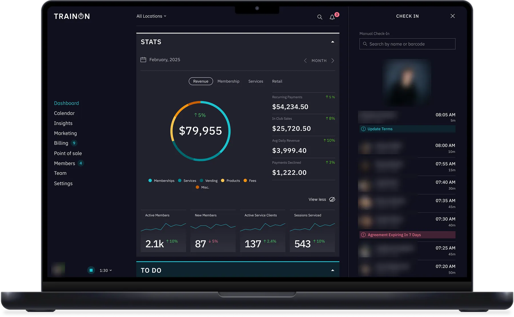This screenshot has height=317, width=514.
Task: Collapse the TO DO section
Action: click(332, 270)
